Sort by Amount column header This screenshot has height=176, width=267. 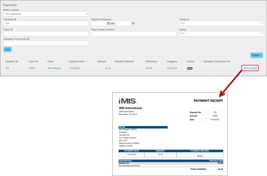click(x=102, y=61)
